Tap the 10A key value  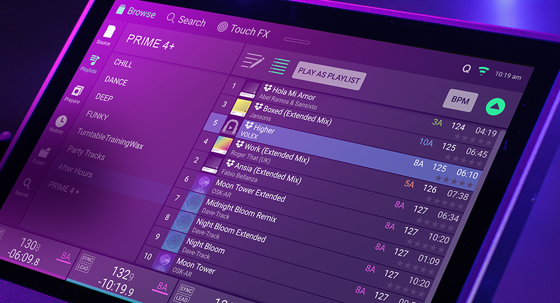[x=426, y=142]
